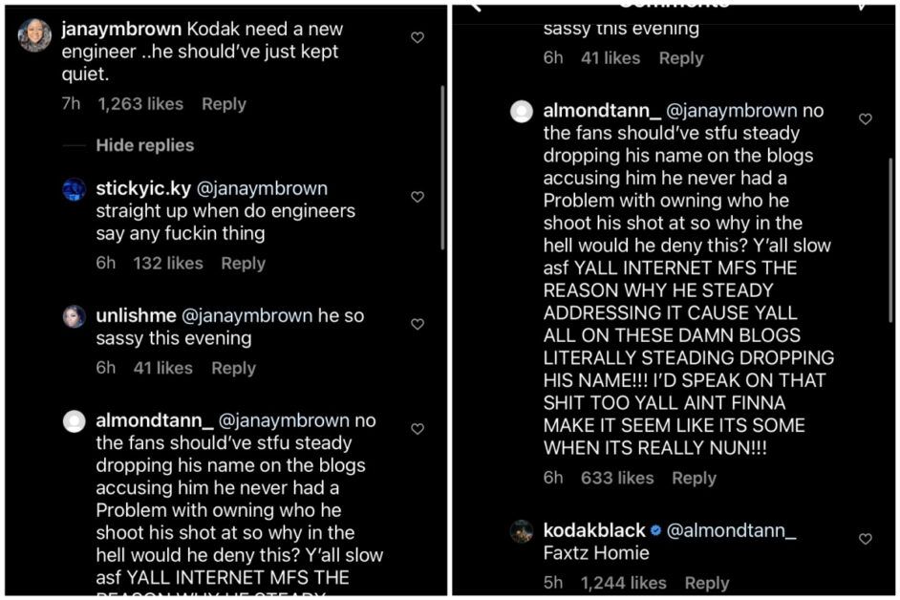Open kodakblack's profile avatar

pyautogui.click(x=521, y=531)
